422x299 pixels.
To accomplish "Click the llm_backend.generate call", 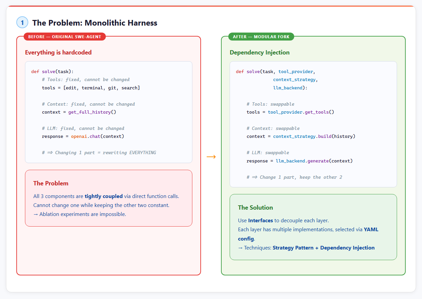I will click(299, 161).
